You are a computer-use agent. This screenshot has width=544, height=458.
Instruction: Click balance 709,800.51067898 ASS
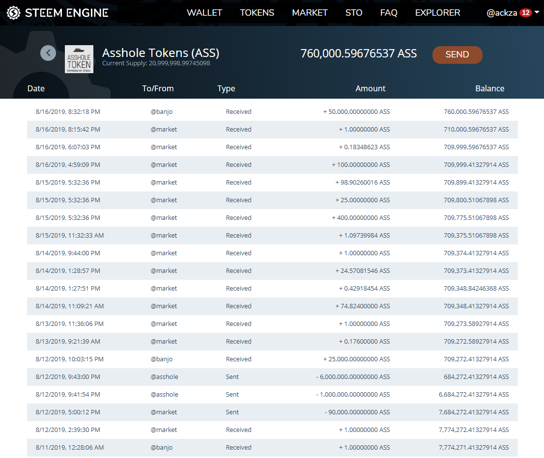click(x=476, y=200)
